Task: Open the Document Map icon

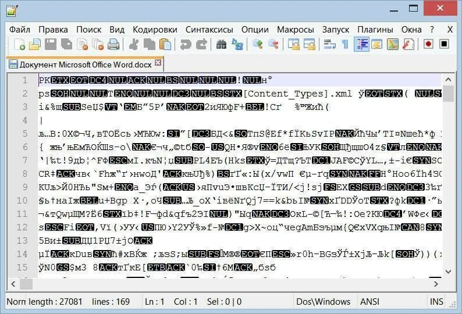Action: click(x=392, y=44)
